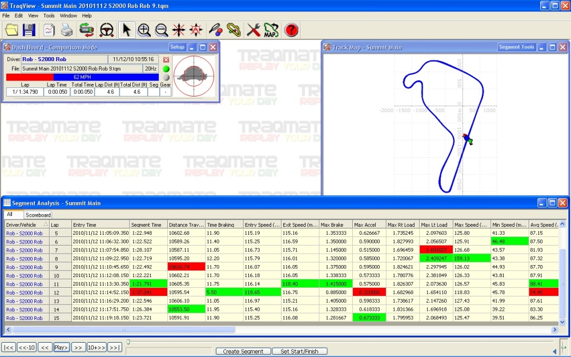The width and height of the screenshot is (571, 357).
Task: Open a file with the folder icon
Action: (11, 30)
